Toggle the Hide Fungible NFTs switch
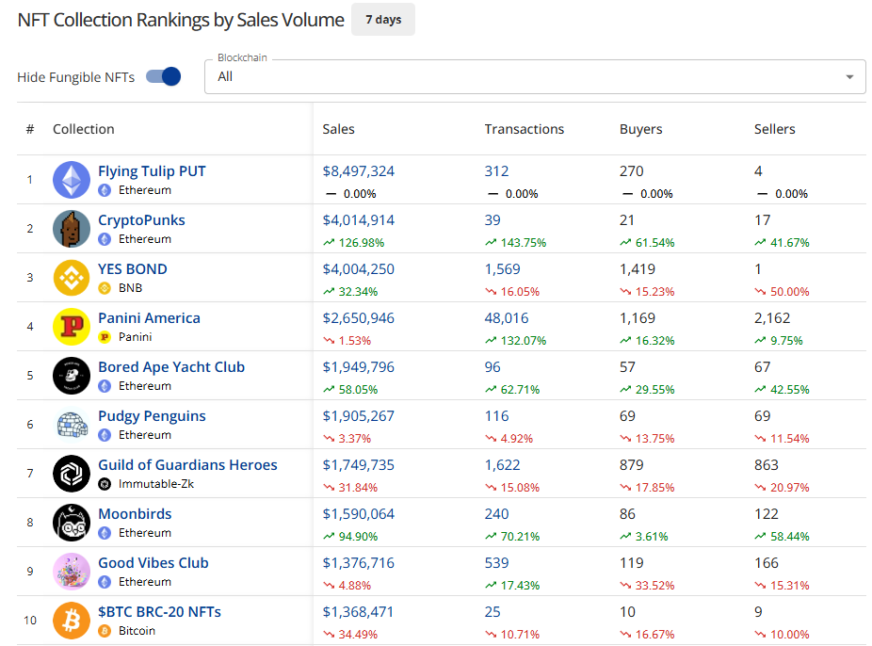Viewport: 872px width, 646px height. pyautogui.click(x=164, y=77)
